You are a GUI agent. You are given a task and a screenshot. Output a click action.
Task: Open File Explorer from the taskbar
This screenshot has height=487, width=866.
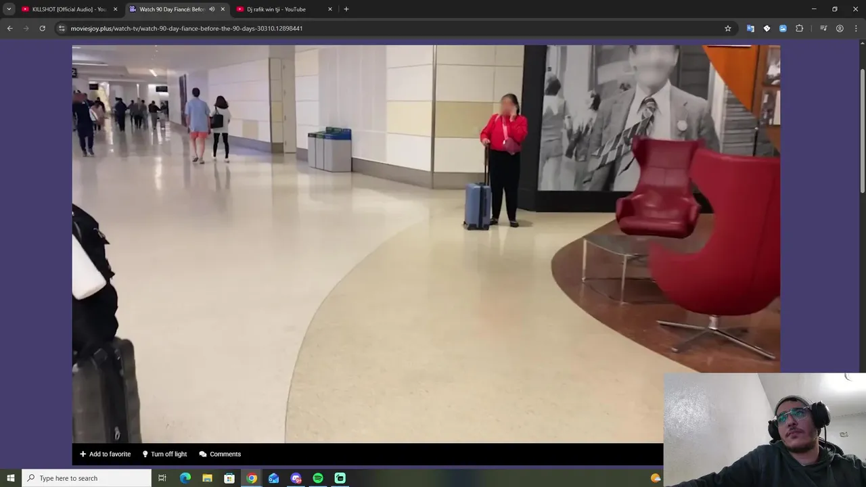click(207, 478)
